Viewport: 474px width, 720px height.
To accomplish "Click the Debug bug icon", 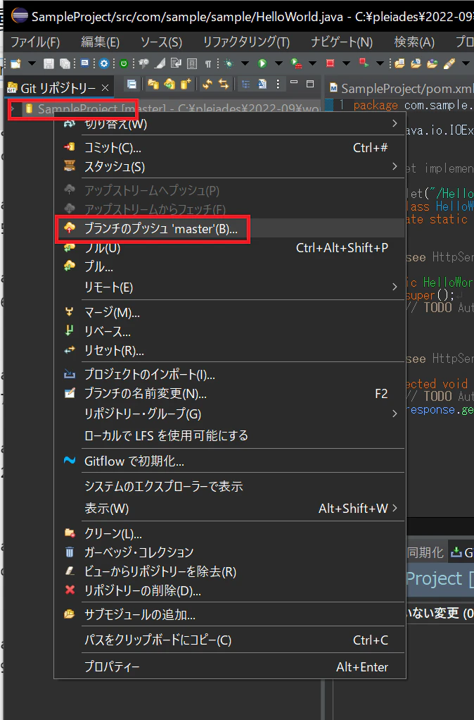I will 229,63.
